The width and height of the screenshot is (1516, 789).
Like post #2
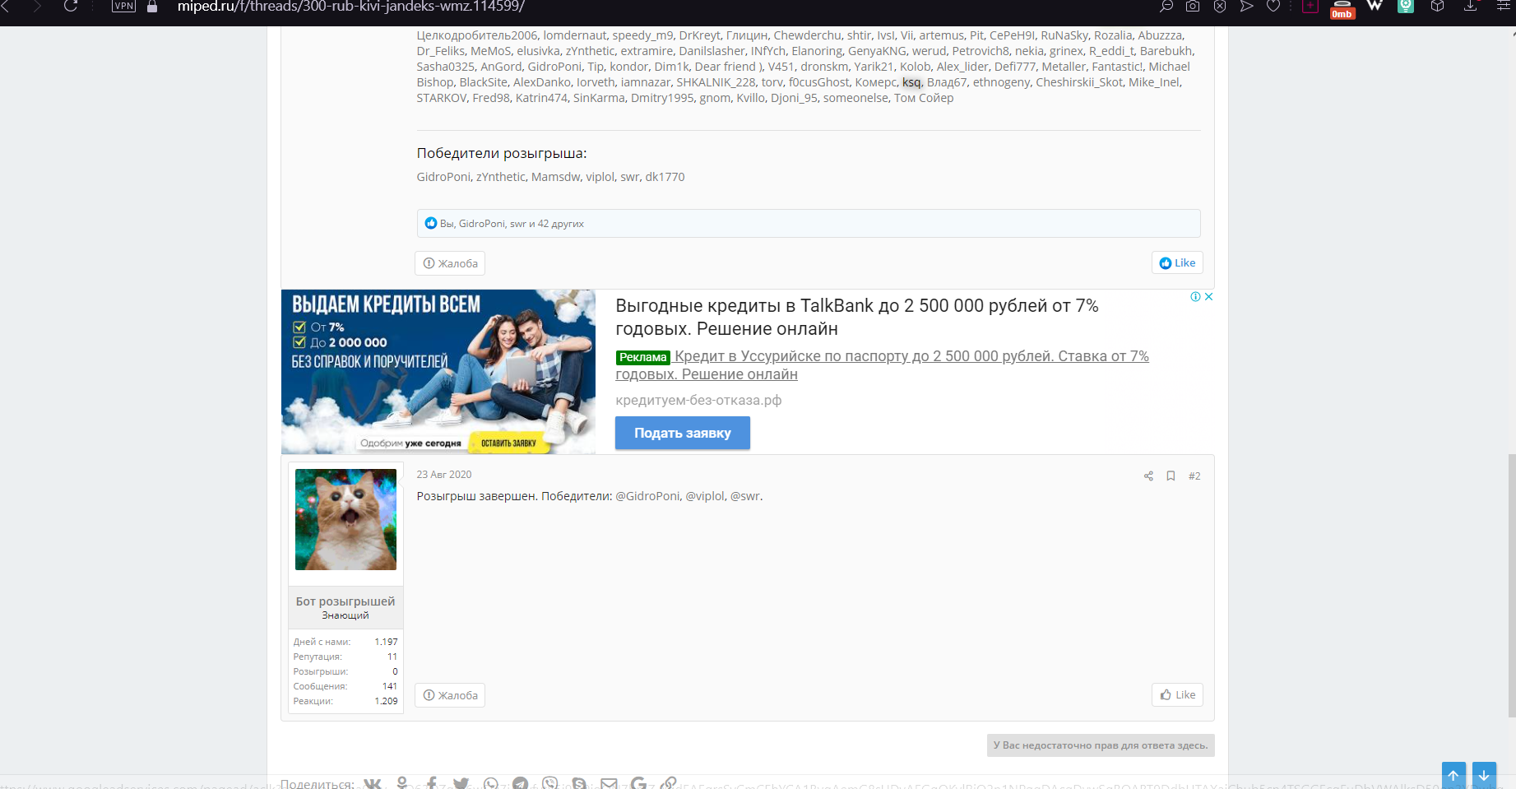1177,694
